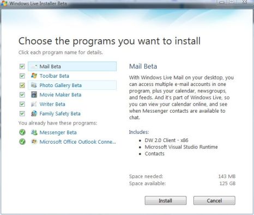Click green installed checkmark beside Outlook Connector
The height and width of the screenshot is (215, 254).
[x=22, y=142]
